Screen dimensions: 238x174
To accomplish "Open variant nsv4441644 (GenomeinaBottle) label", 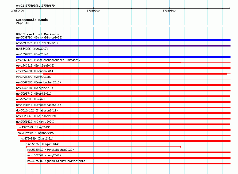I will click(39, 105).
